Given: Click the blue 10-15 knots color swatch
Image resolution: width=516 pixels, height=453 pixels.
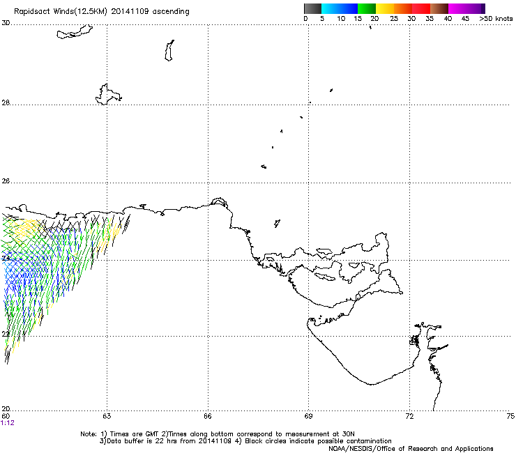Looking at the screenshot, I should pyautogui.click(x=349, y=8).
